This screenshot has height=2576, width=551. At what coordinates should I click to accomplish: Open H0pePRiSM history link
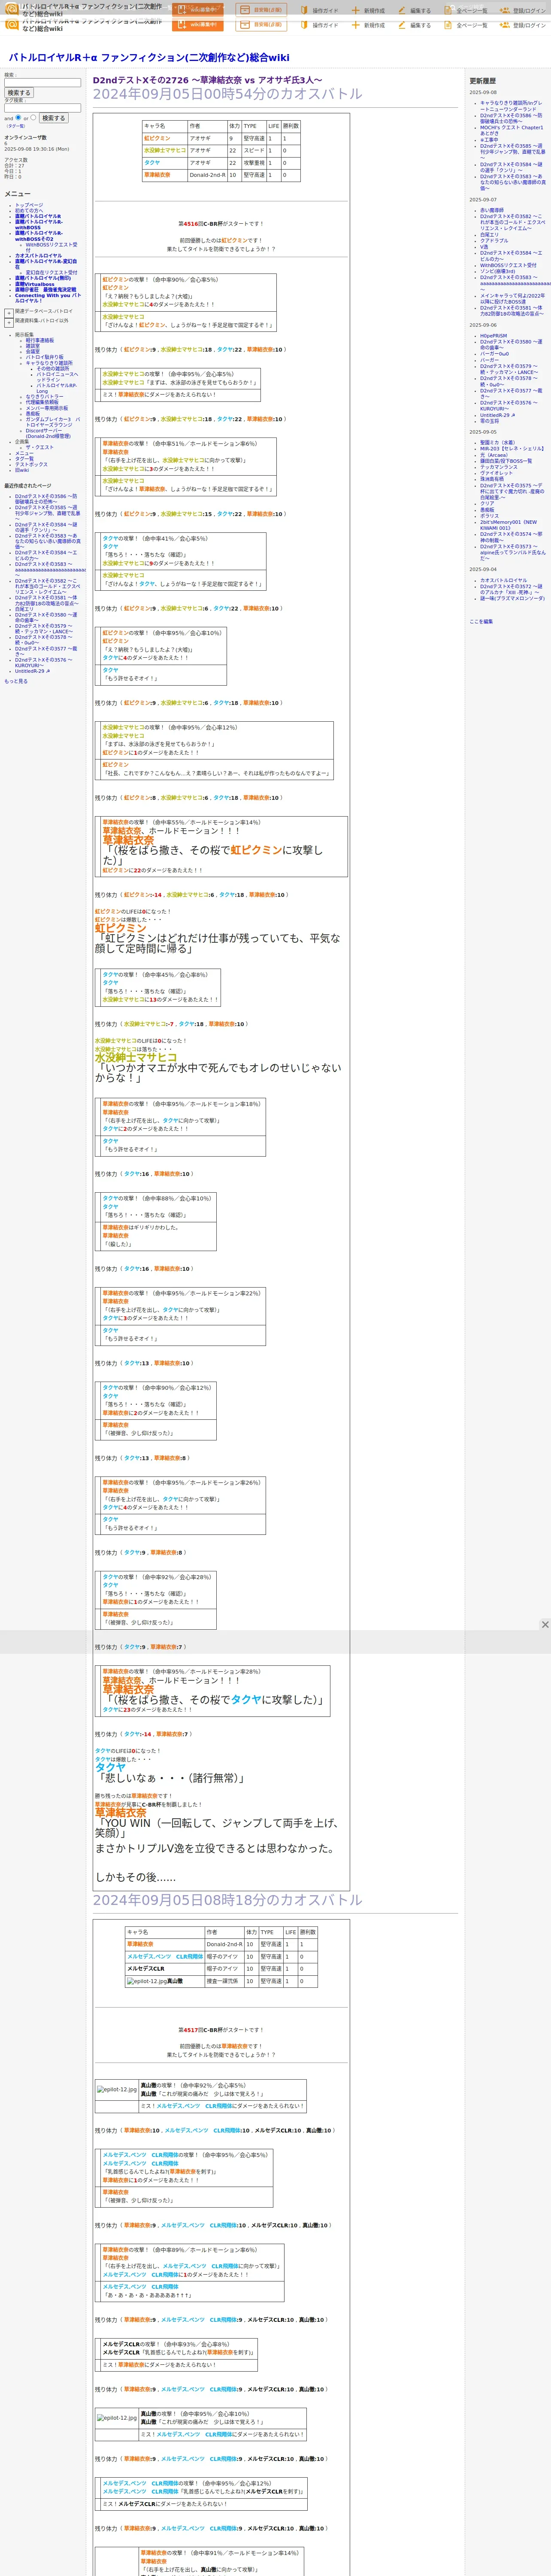[493, 336]
